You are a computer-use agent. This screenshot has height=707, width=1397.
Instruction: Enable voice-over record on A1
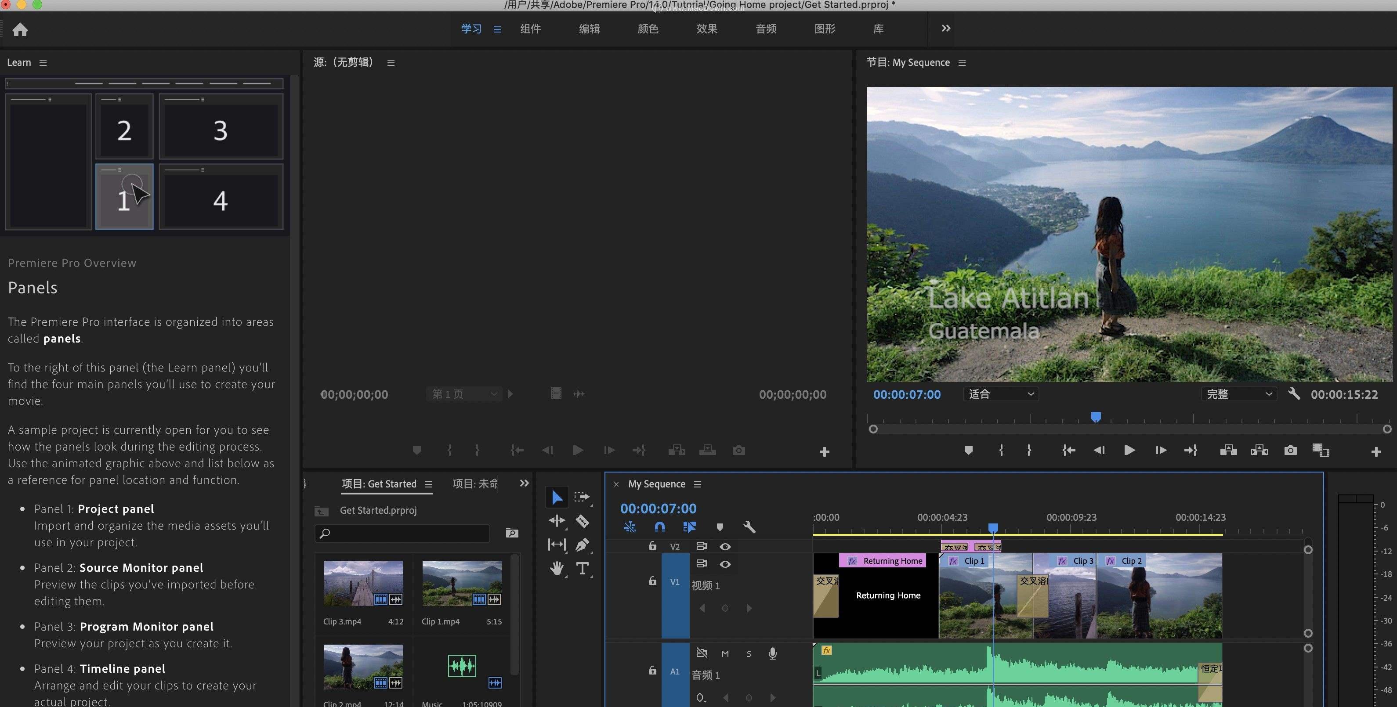[x=773, y=654]
